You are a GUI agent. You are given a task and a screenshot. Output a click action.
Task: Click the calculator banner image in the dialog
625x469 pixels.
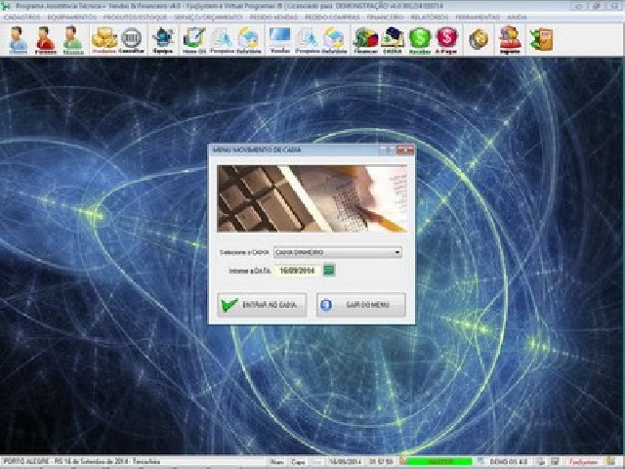[312, 198]
